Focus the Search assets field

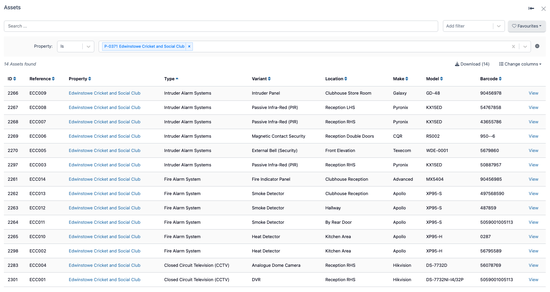pos(221,26)
